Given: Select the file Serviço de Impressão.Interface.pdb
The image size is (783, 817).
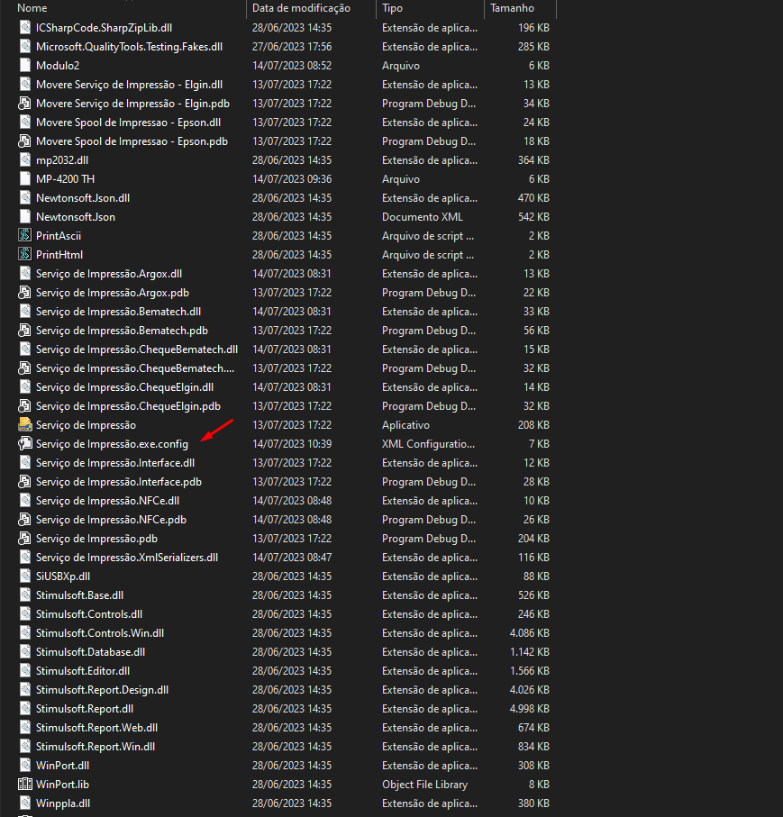Looking at the screenshot, I should click(119, 481).
